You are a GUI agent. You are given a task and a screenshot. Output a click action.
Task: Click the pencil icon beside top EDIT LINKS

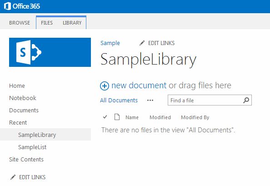(142, 43)
